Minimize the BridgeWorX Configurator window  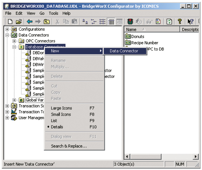point(183,6)
